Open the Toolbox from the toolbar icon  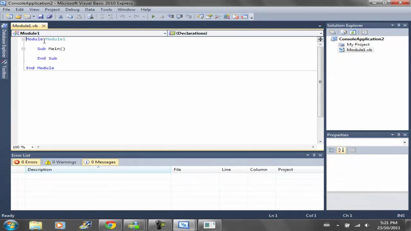point(218,17)
